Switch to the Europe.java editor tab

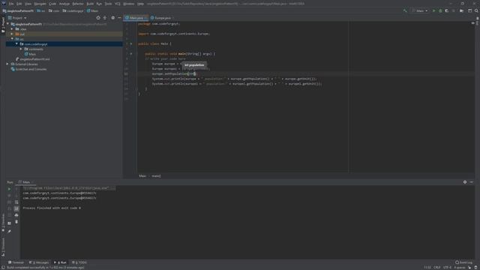(x=162, y=18)
